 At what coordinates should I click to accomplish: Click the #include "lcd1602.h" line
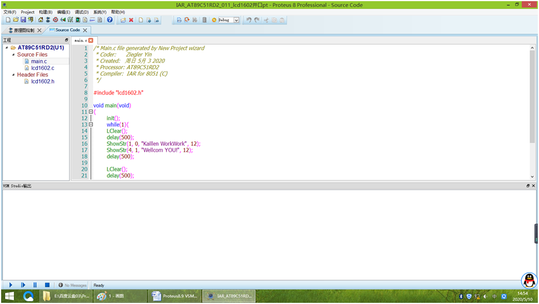click(x=118, y=93)
